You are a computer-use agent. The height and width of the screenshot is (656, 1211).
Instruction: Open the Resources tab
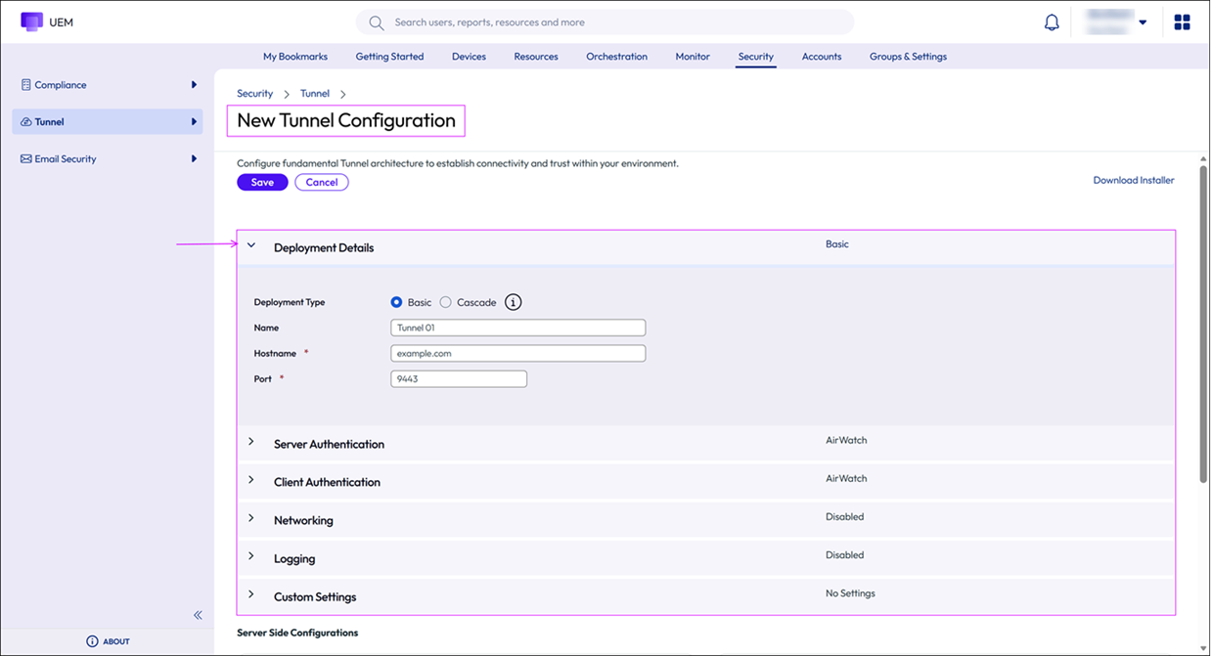point(536,57)
